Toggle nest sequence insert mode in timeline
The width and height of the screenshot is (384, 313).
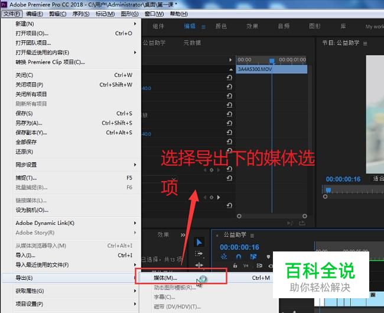pyautogui.click(x=223, y=257)
